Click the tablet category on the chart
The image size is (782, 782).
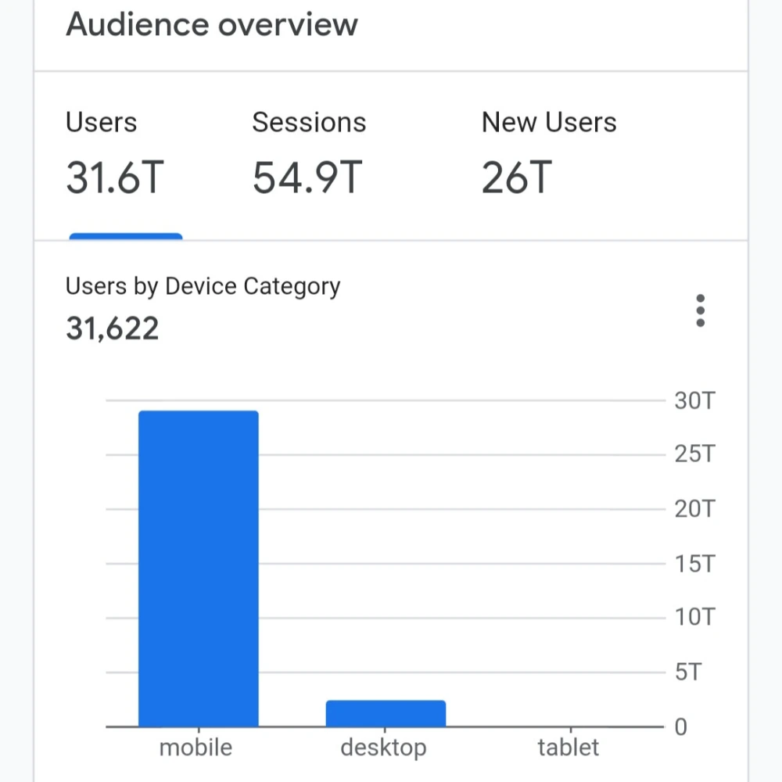pyautogui.click(x=569, y=726)
